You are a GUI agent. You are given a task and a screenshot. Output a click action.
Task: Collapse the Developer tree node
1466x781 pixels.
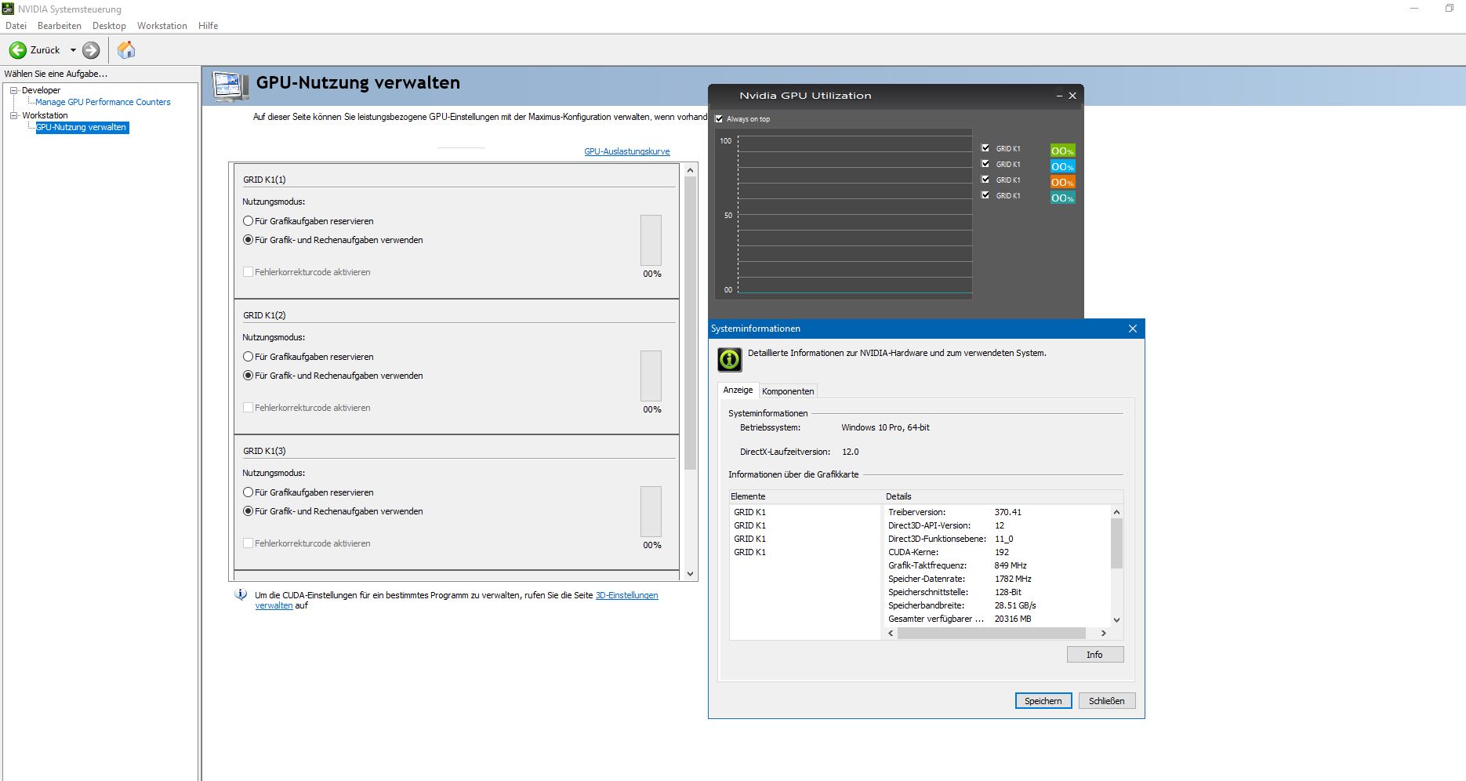coord(13,89)
